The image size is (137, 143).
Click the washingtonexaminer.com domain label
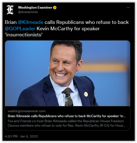[27, 111]
